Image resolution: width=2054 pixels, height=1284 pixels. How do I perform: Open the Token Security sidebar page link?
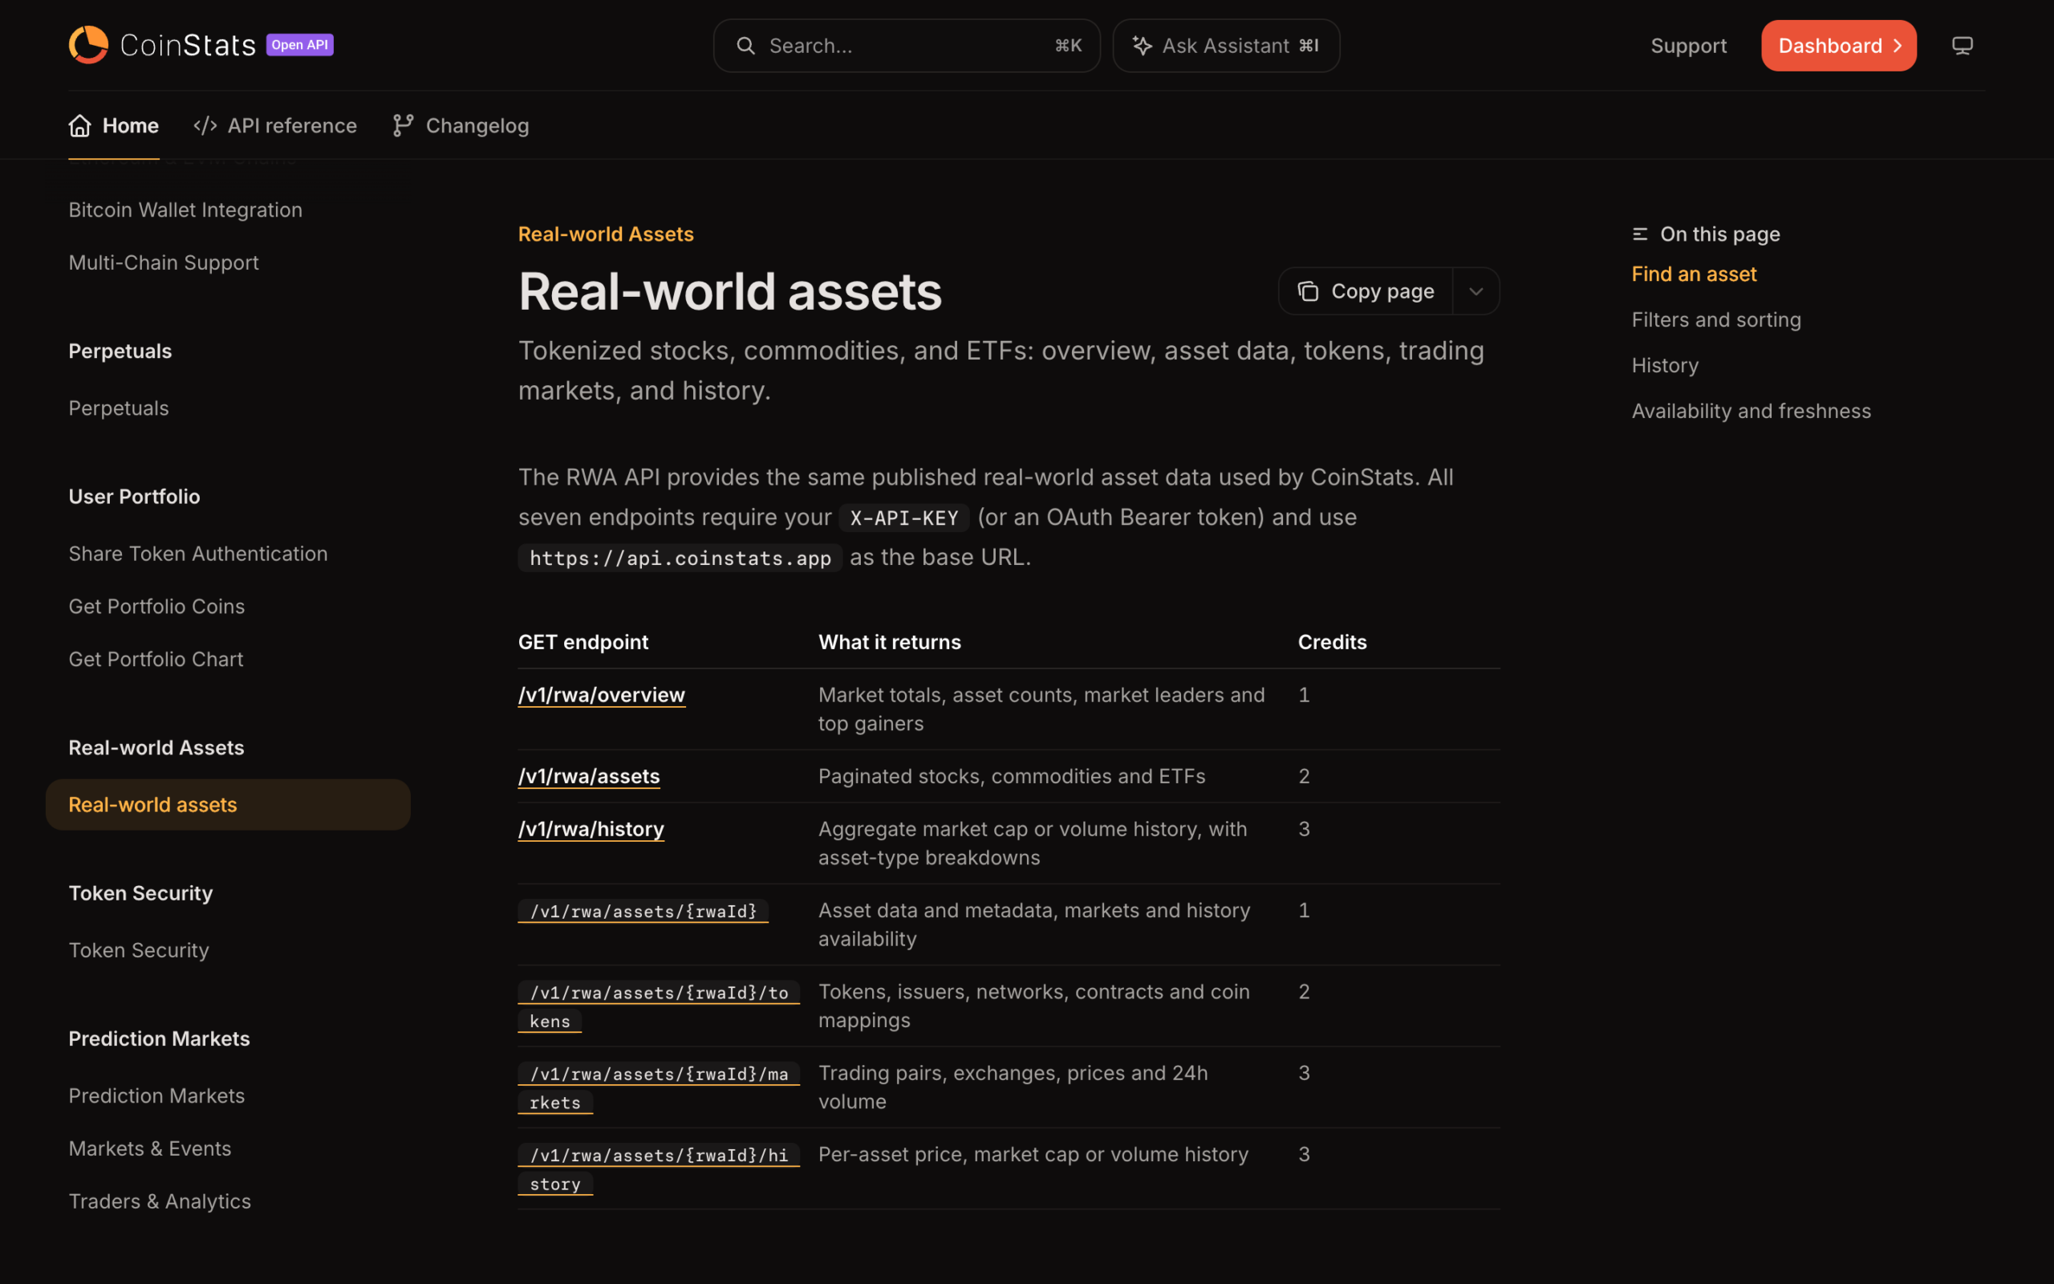point(139,950)
